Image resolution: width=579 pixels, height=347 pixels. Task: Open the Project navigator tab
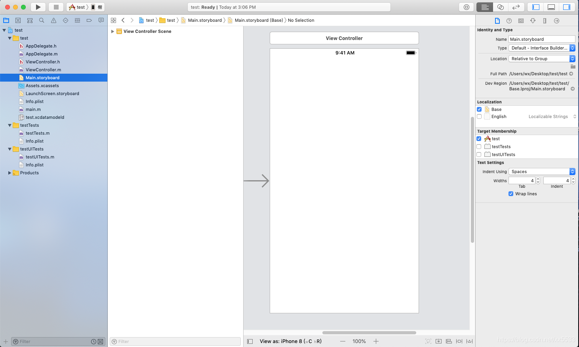(x=6, y=20)
